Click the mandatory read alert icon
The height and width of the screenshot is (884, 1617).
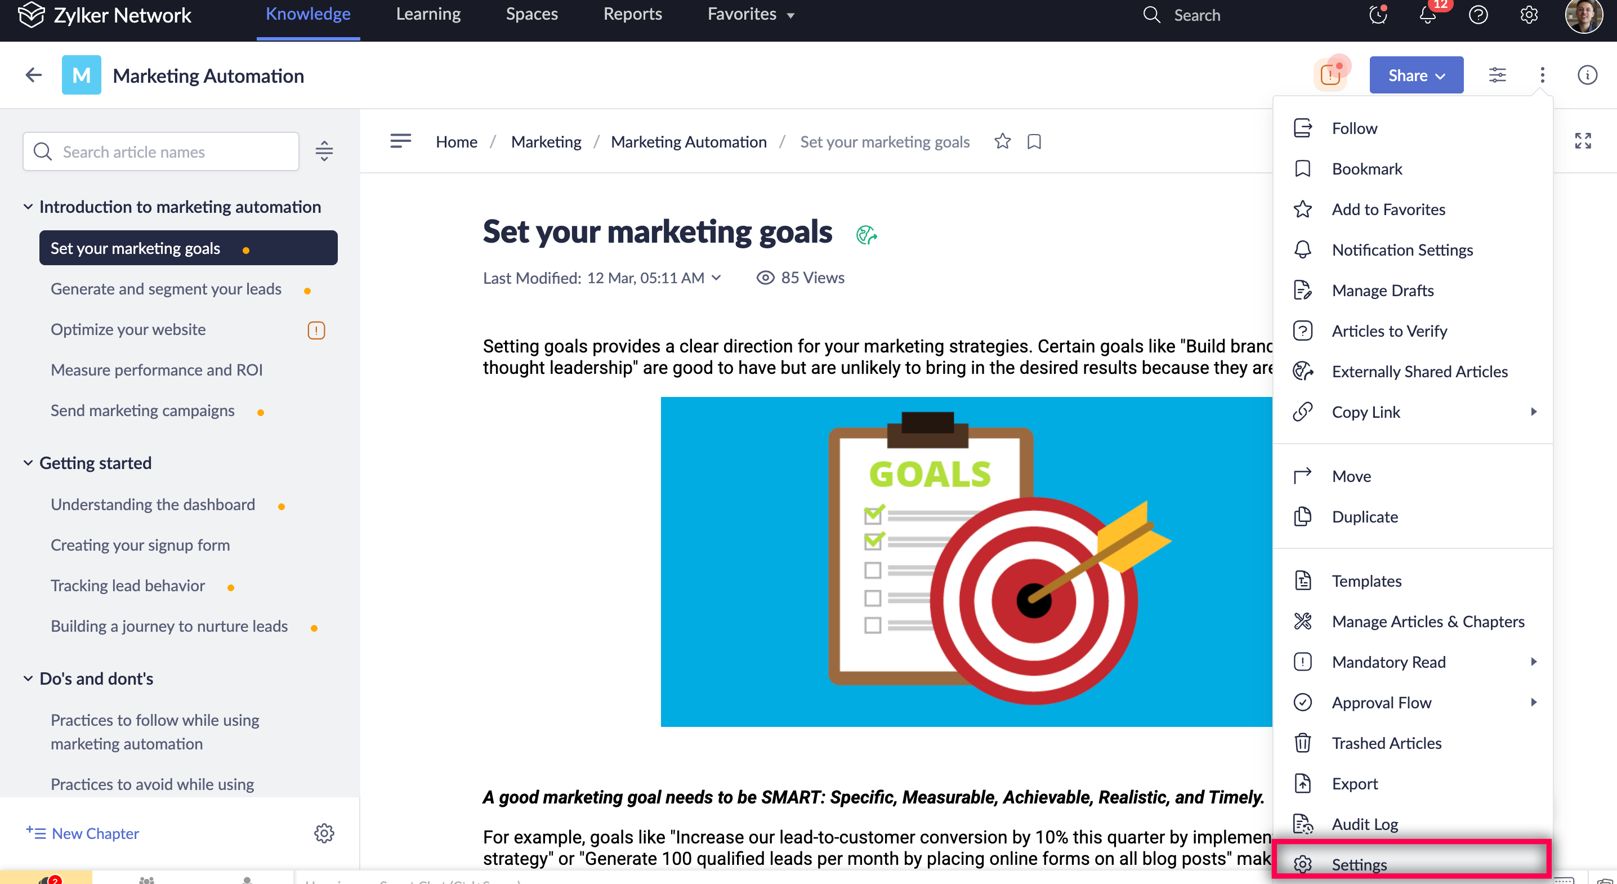click(x=1329, y=75)
